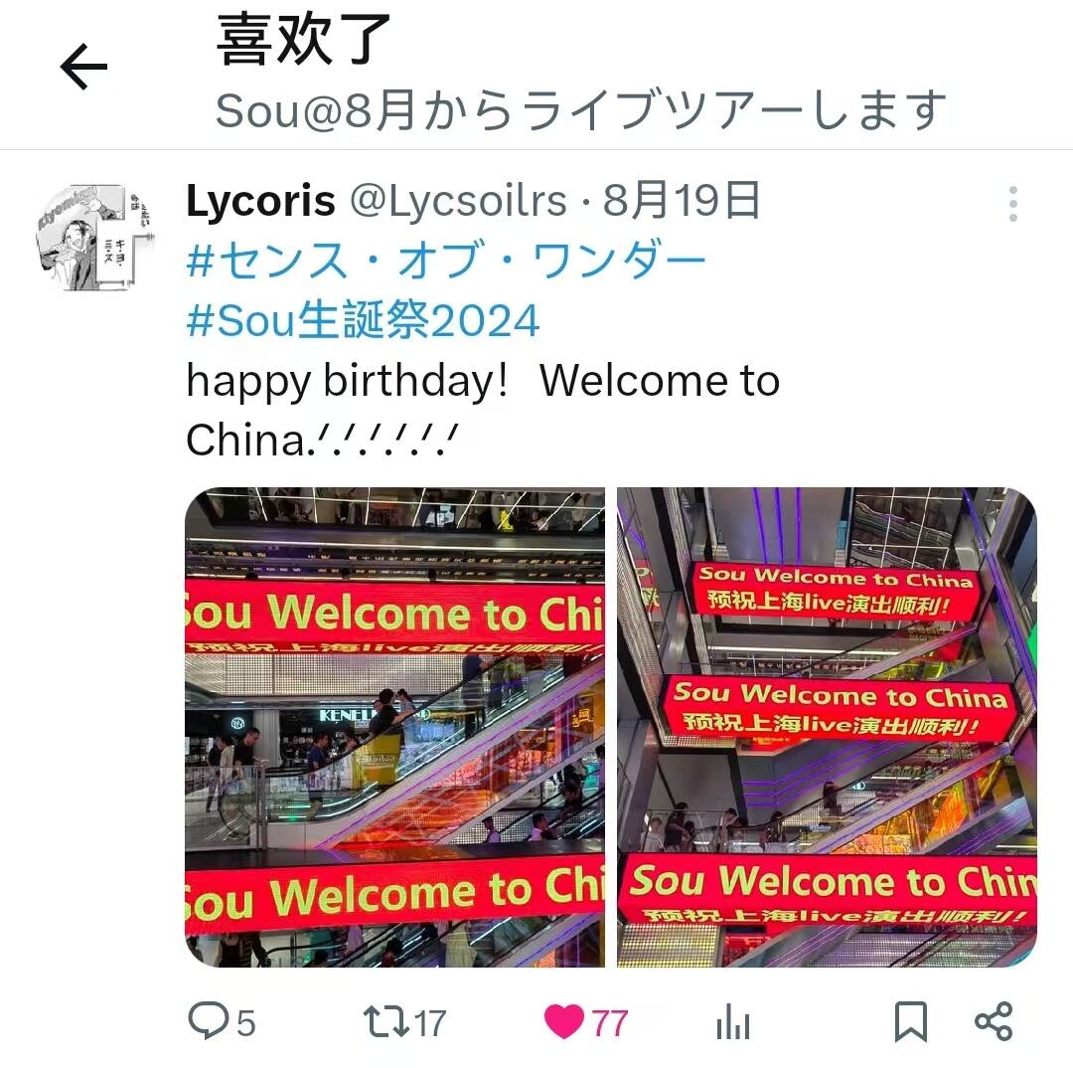Viewport: 1073px width, 1068px height.
Task: Open the reply comment bubble icon
Action: [x=208, y=1020]
